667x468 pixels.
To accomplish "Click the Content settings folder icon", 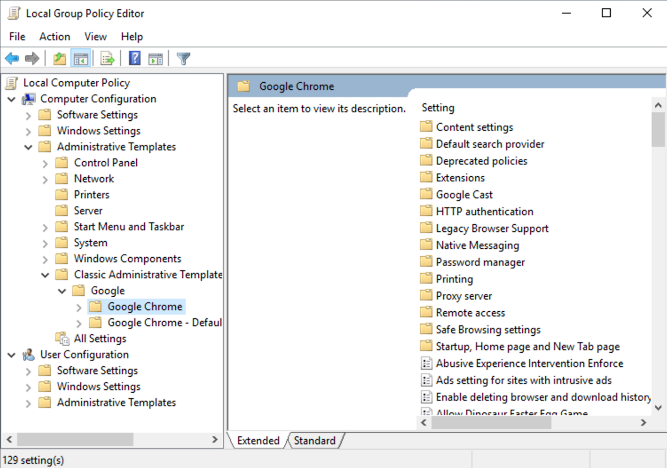I will (x=426, y=126).
